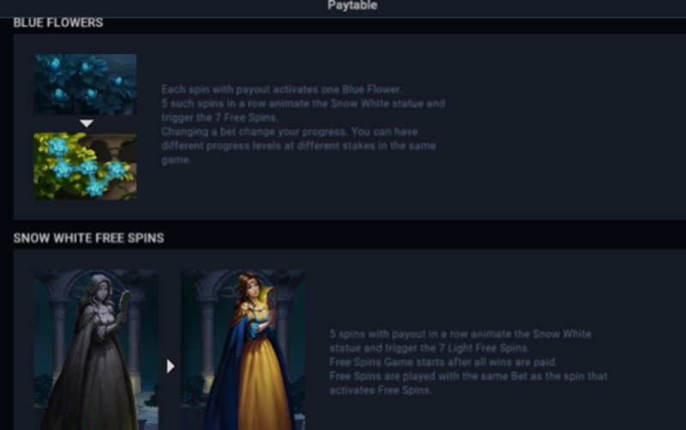Image resolution: width=686 pixels, height=430 pixels.
Task: Click the word 'game.' ending the Blue Flowers text
Action: point(177,160)
